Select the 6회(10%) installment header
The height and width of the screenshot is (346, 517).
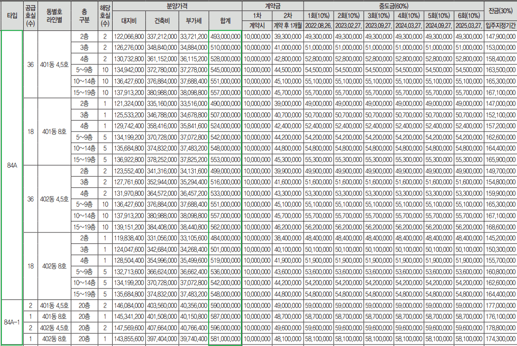[469, 16]
